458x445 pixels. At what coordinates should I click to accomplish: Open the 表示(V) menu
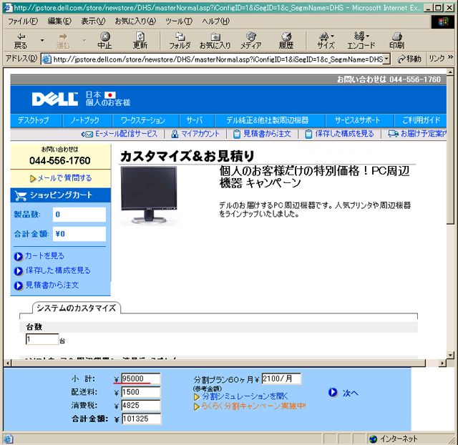(x=93, y=21)
